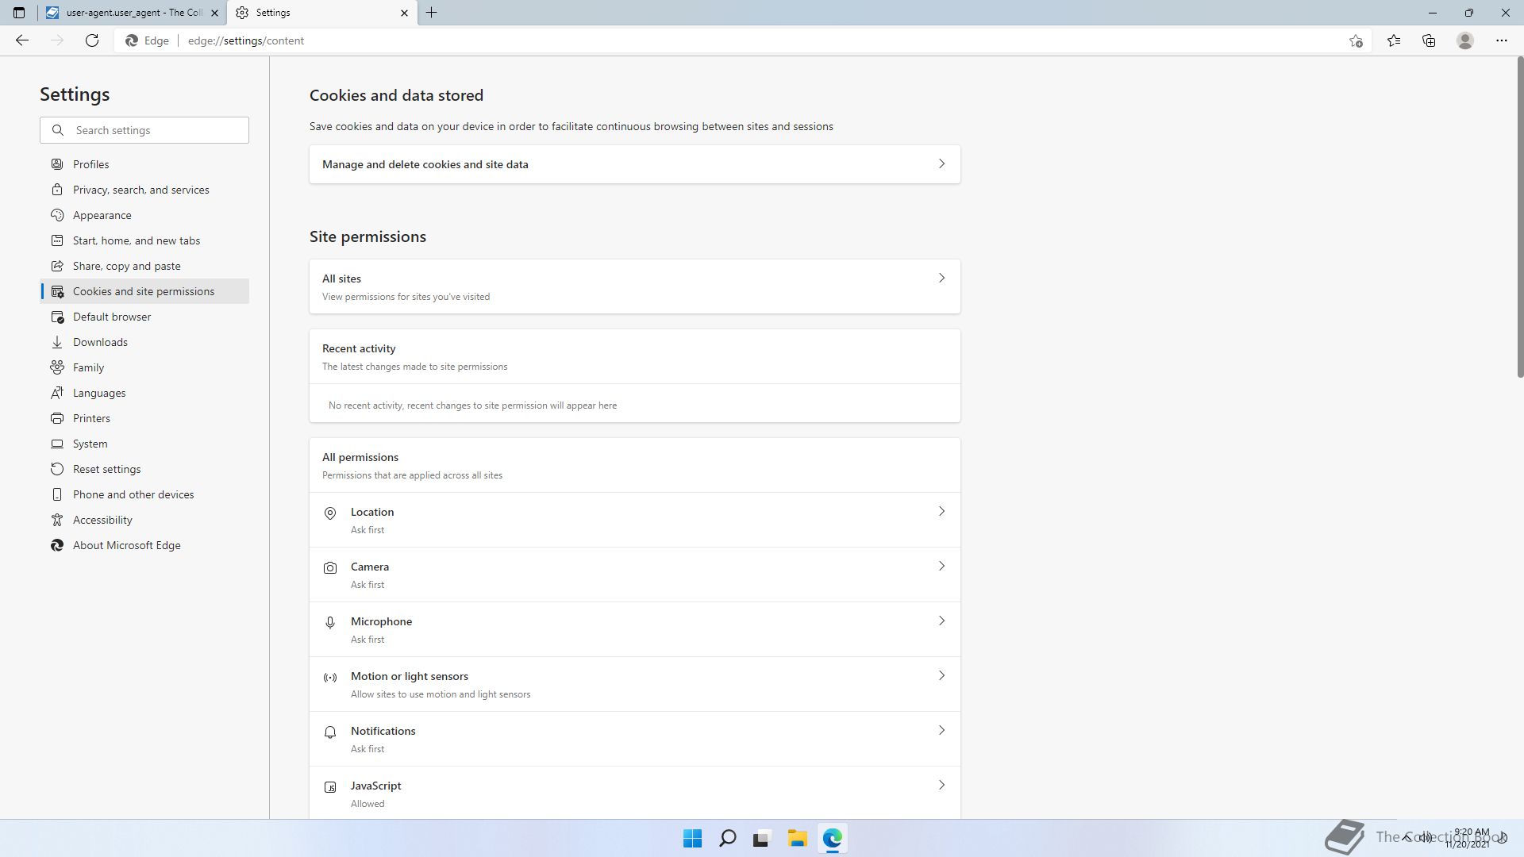
Task: Click the Refresh page icon
Action: coord(92,40)
